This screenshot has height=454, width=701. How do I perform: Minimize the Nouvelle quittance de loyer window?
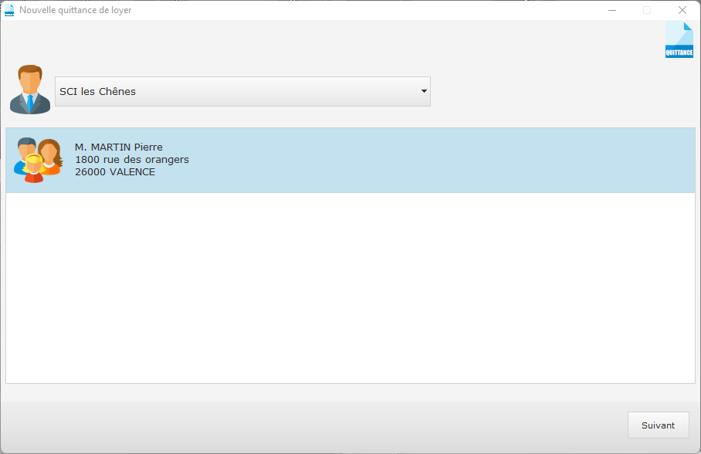612,10
